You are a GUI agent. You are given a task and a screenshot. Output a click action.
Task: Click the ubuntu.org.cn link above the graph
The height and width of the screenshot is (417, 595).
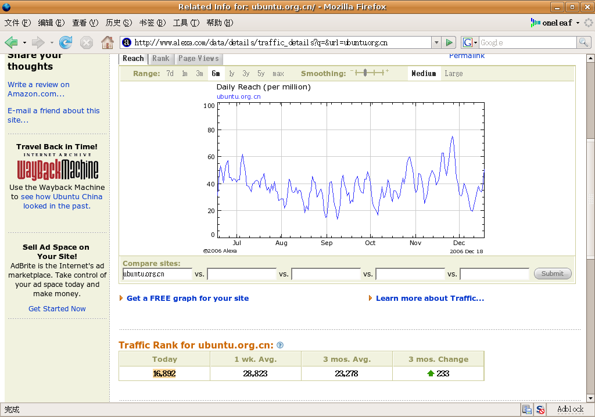coord(239,97)
